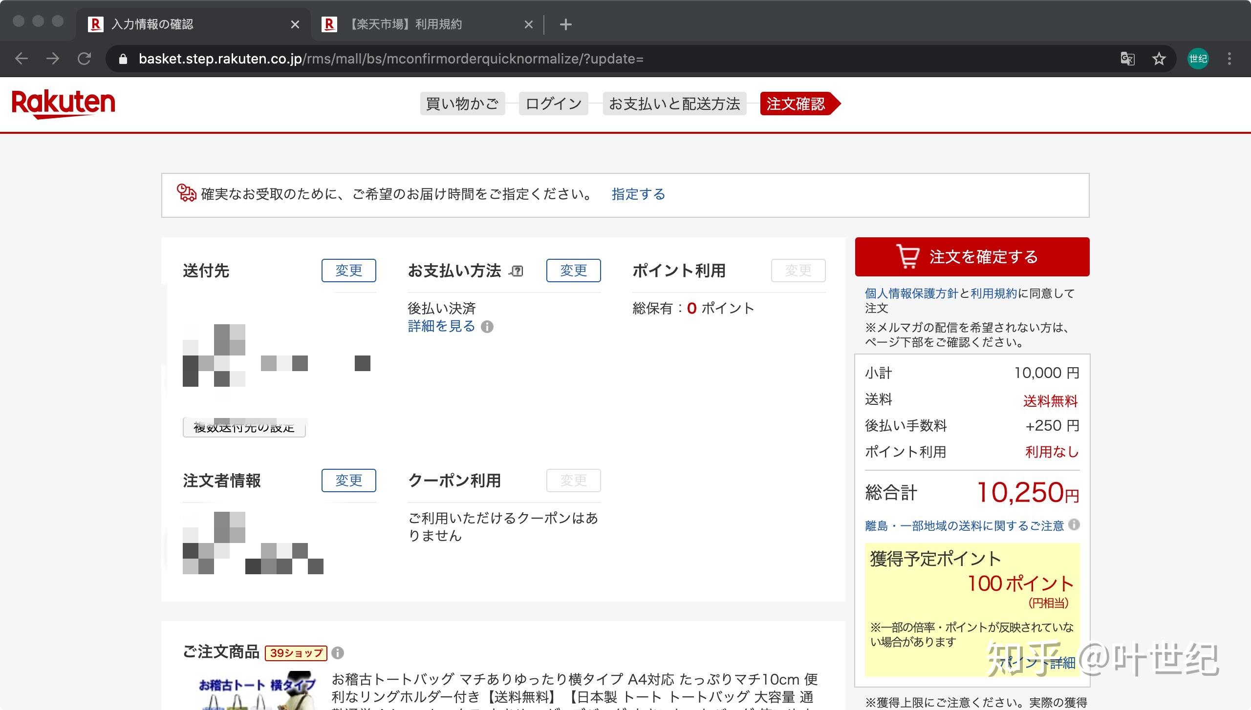Click 注文を確定する order button
The width and height of the screenshot is (1251, 710).
[972, 257]
